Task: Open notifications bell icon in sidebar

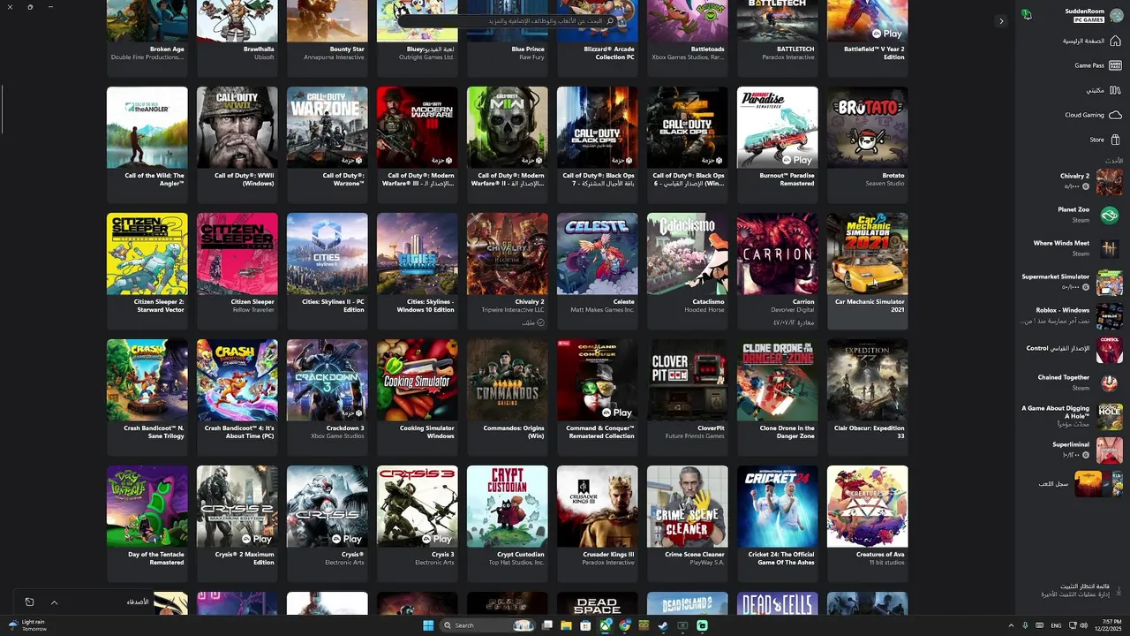Action: [1027, 15]
